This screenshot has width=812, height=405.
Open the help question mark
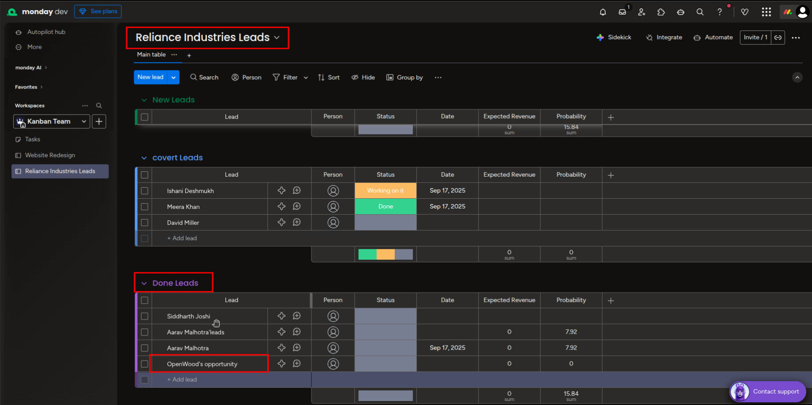[x=719, y=12]
